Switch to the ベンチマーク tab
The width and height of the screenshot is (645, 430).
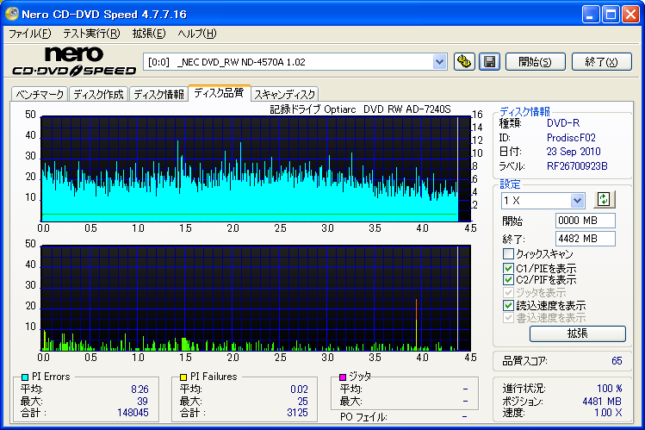click(40, 94)
